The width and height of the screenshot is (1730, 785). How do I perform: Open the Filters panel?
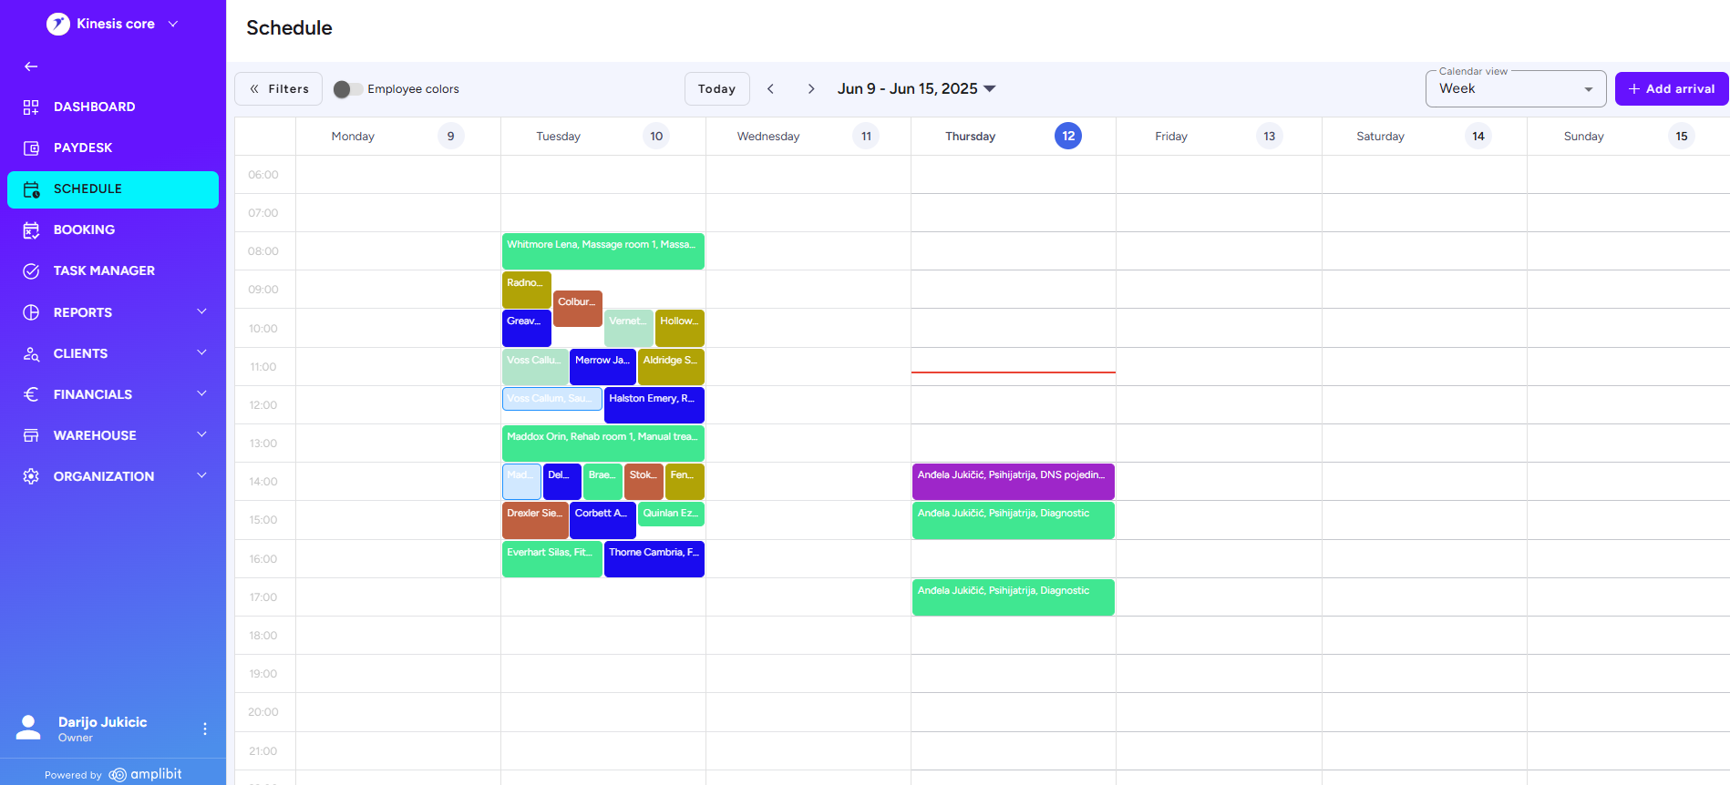click(278, 89)
